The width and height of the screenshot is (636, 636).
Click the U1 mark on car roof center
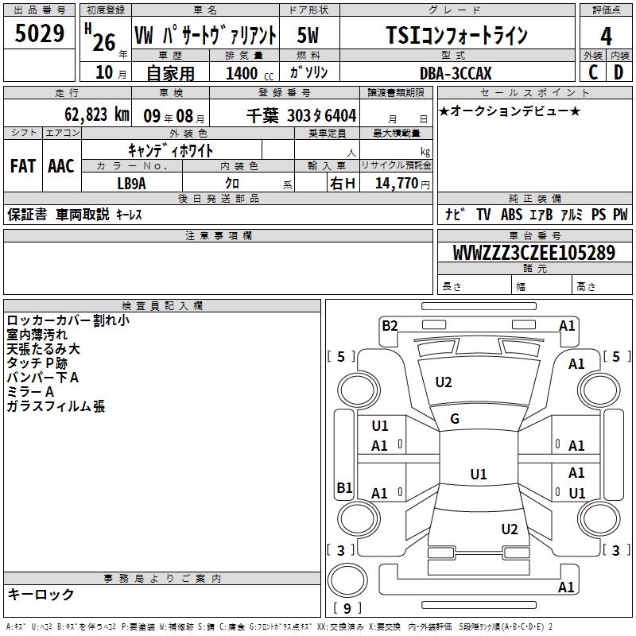tap(478, 475)
